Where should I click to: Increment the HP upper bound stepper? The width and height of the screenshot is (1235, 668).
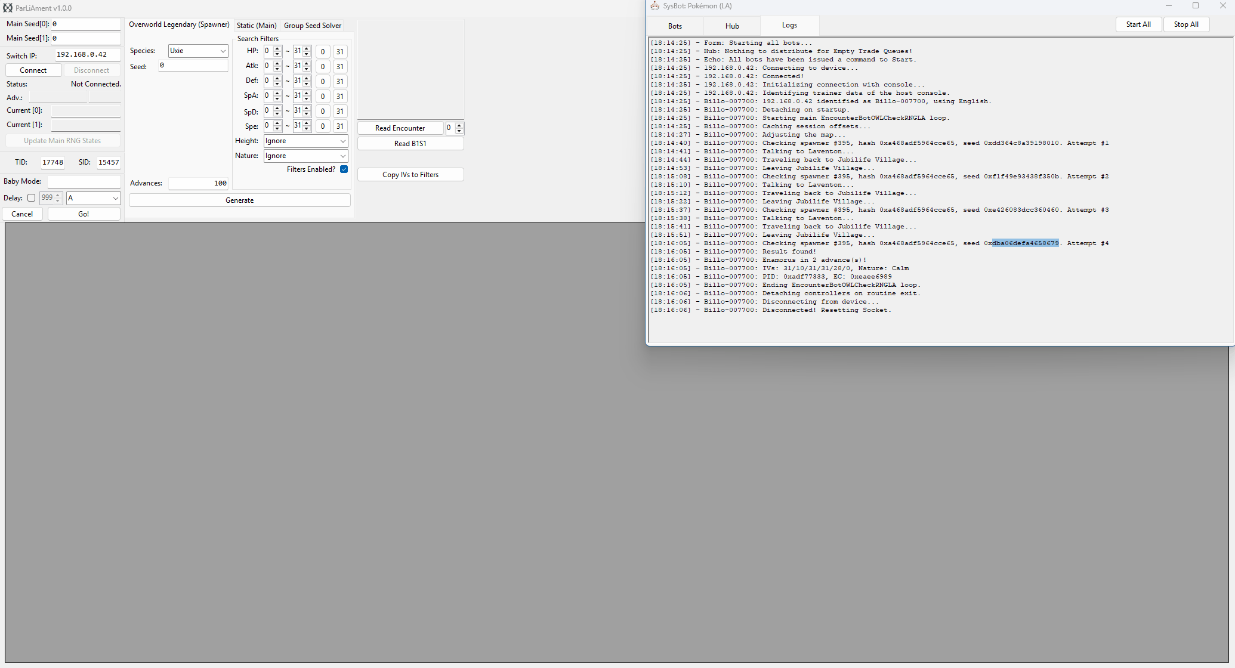306,49
